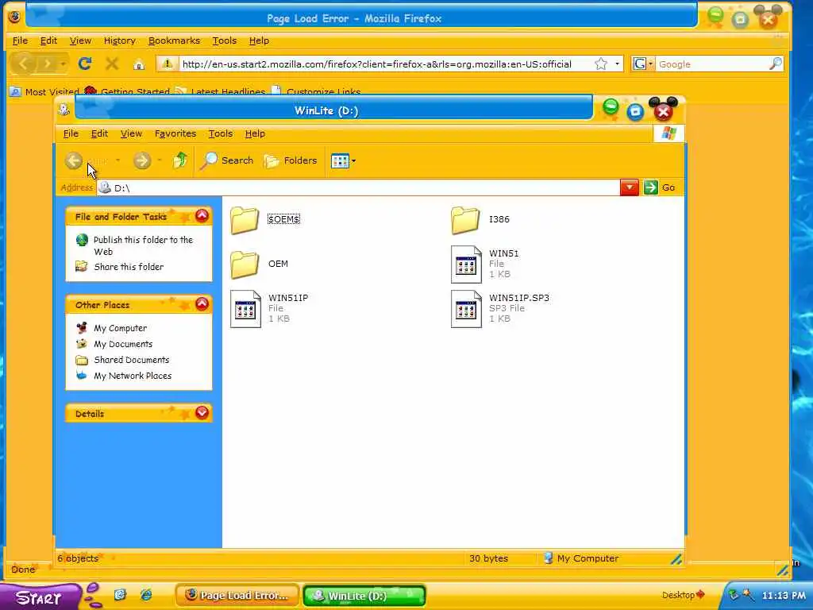
Task: Select the $OEM$ folder icon
Action: (245, 220)
